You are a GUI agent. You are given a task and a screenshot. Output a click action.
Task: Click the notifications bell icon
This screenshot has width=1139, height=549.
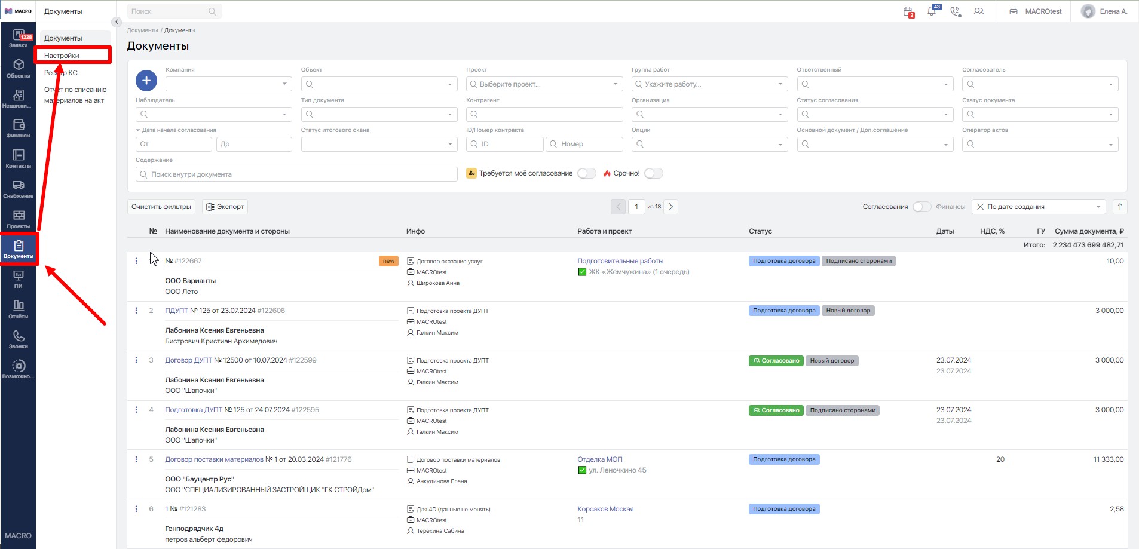(x=932, y=11)
